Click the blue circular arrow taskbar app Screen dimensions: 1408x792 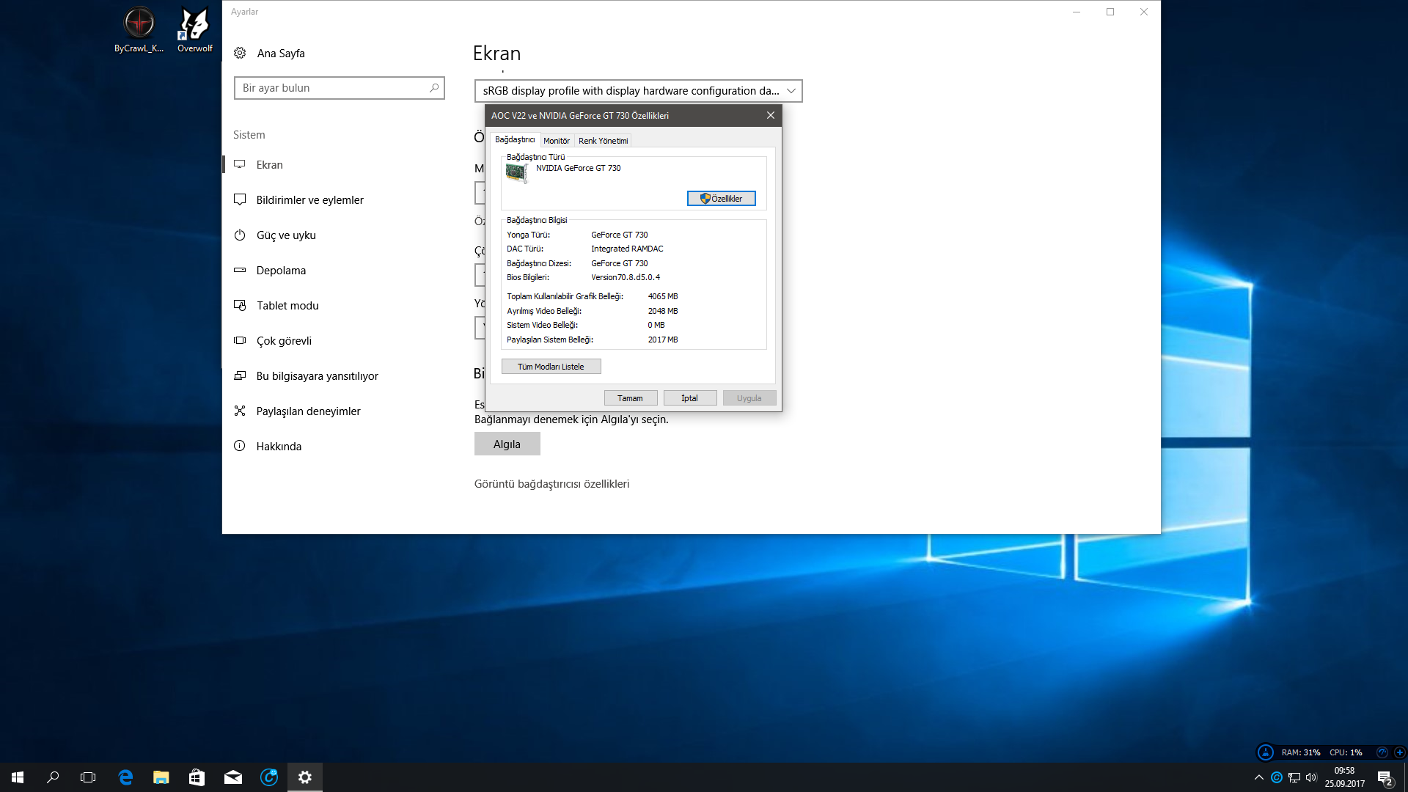pyautogui.click(x=269, y=777)
